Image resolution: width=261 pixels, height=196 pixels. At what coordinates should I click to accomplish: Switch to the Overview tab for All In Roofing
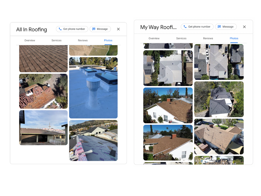tap(30, 40)
